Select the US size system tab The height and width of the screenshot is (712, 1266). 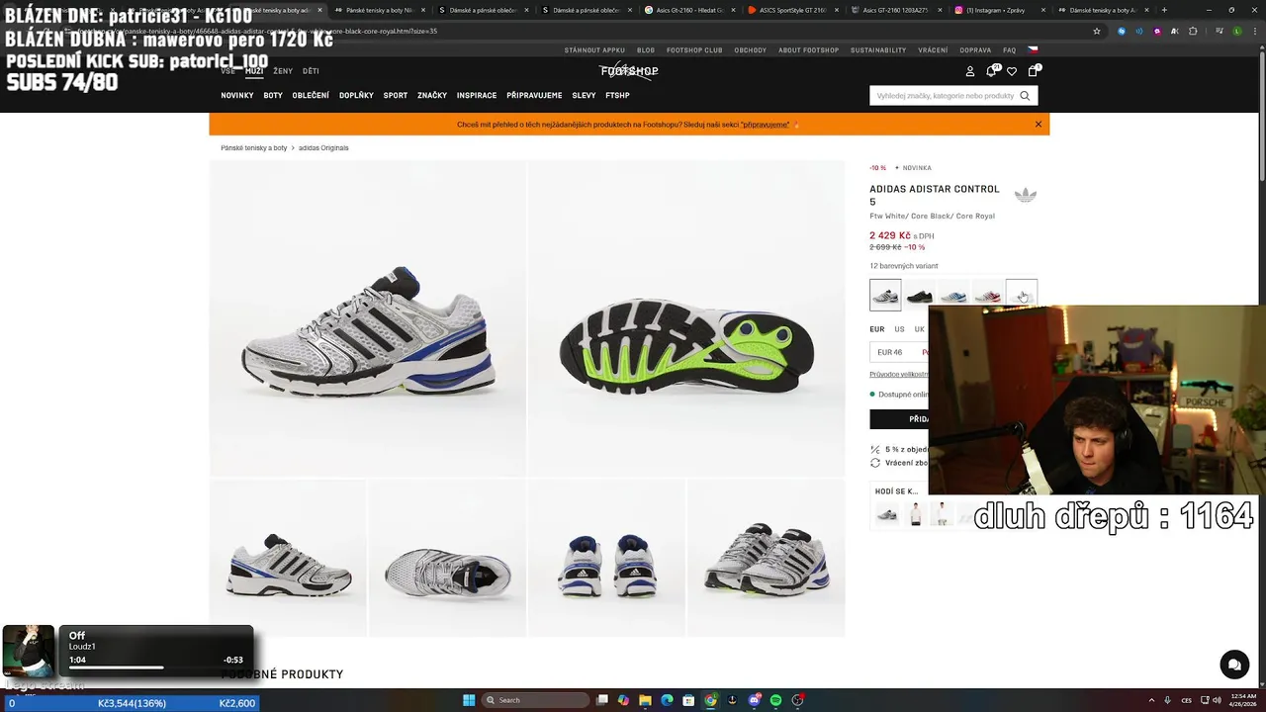[x=899, y=329]
